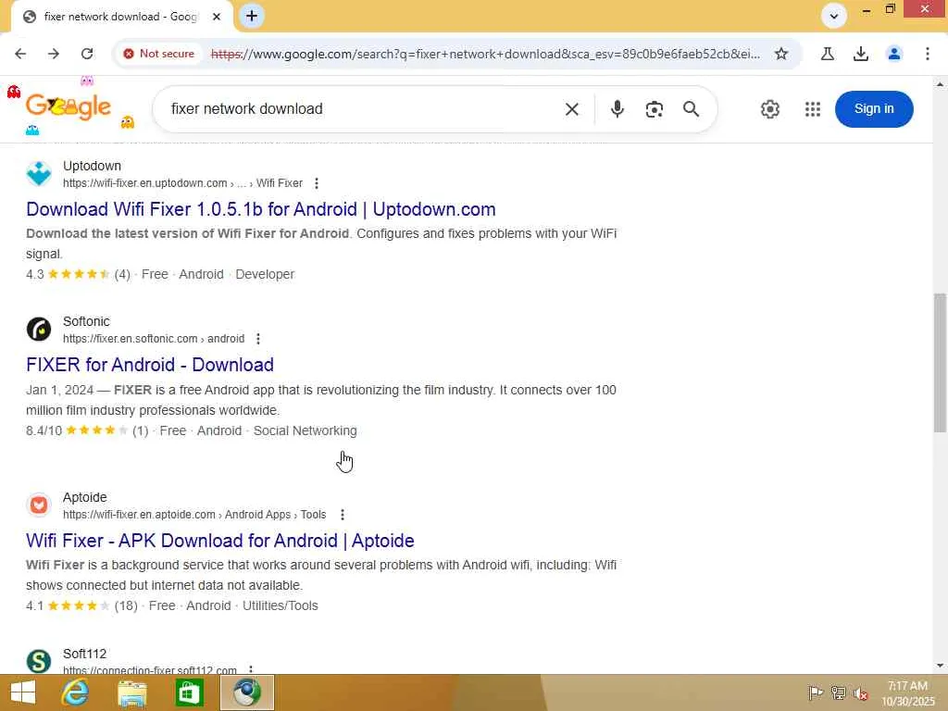Open the Chrome Labs flask icon
This screenshot has height=711, width=948.
coord(827,54)
